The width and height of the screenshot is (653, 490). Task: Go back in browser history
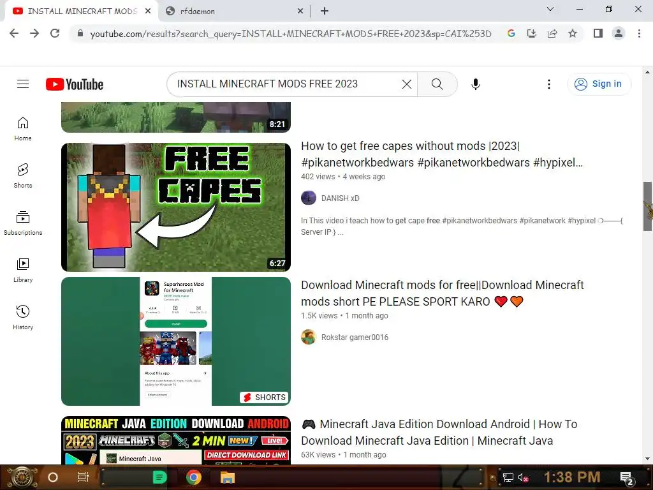14,33
